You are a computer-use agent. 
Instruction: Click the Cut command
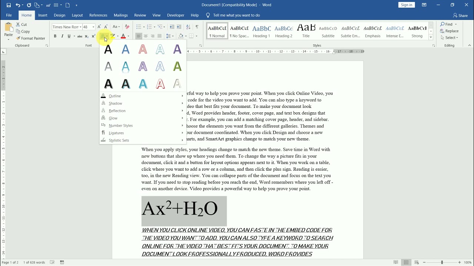click(21, 24)
